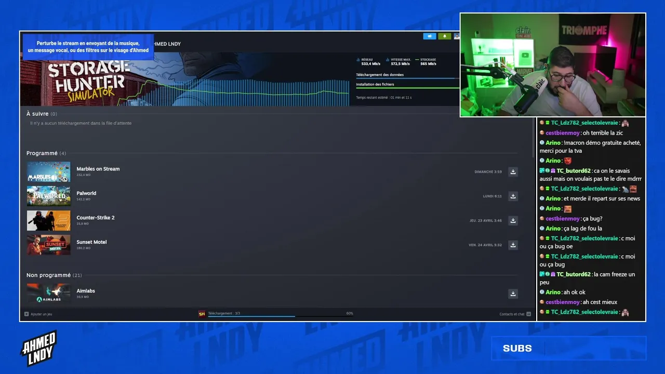
Task: Click the DIMANCHE 3:59 schedule time
Action: (488, 172)
